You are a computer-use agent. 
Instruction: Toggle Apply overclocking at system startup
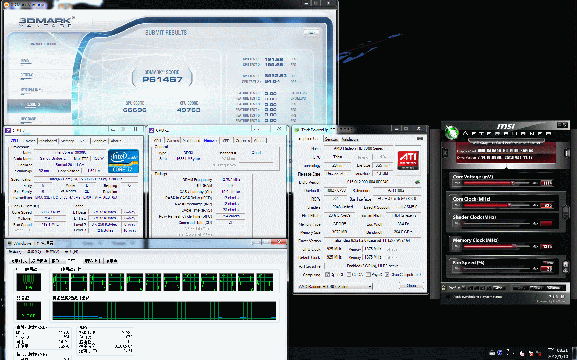[448, 297]
